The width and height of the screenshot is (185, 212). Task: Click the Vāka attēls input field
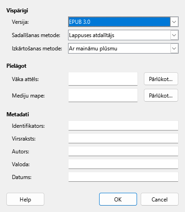[x=103, y=79]
